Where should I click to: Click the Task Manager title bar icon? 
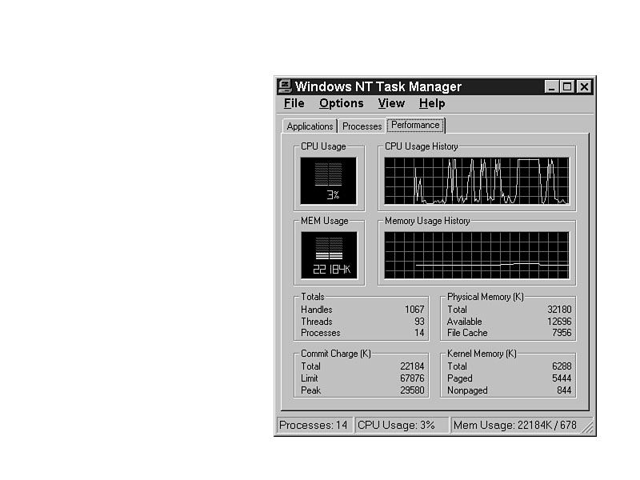point(285,86)
